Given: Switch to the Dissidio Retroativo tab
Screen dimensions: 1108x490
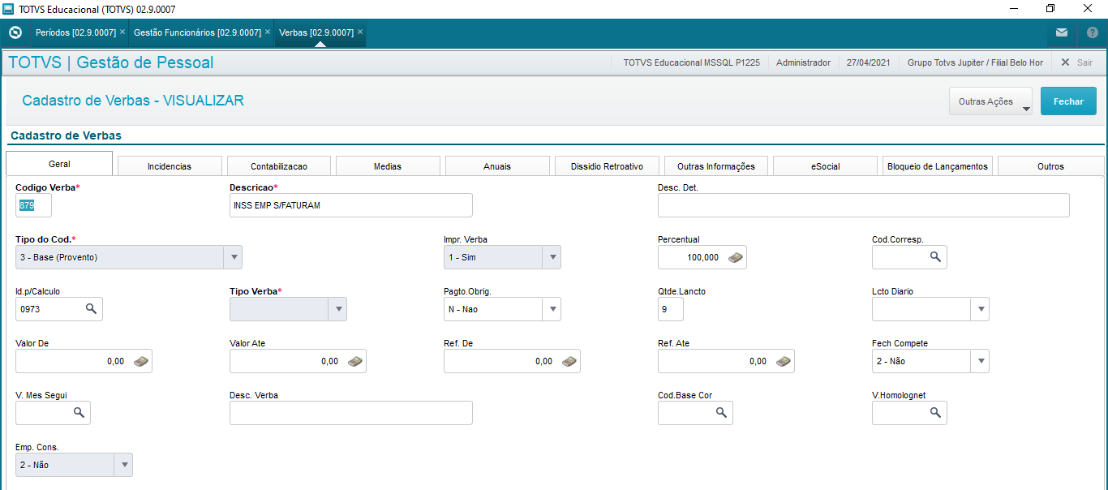Looking at the screenshot, I should pos(607,166).
